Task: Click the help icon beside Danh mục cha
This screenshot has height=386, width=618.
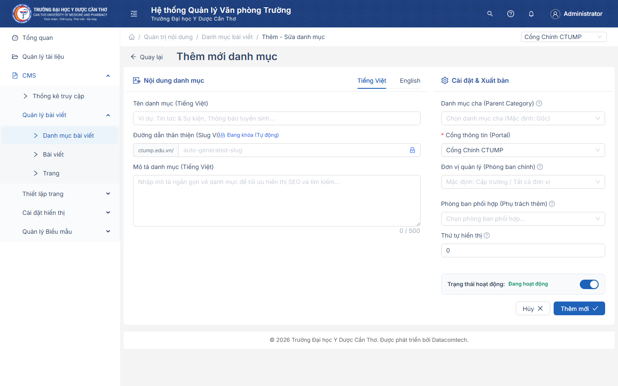Action: coord(539,103)
